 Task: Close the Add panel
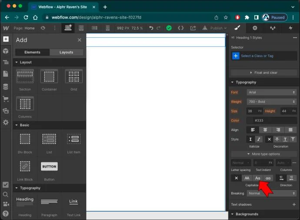(x=80, y=40)
